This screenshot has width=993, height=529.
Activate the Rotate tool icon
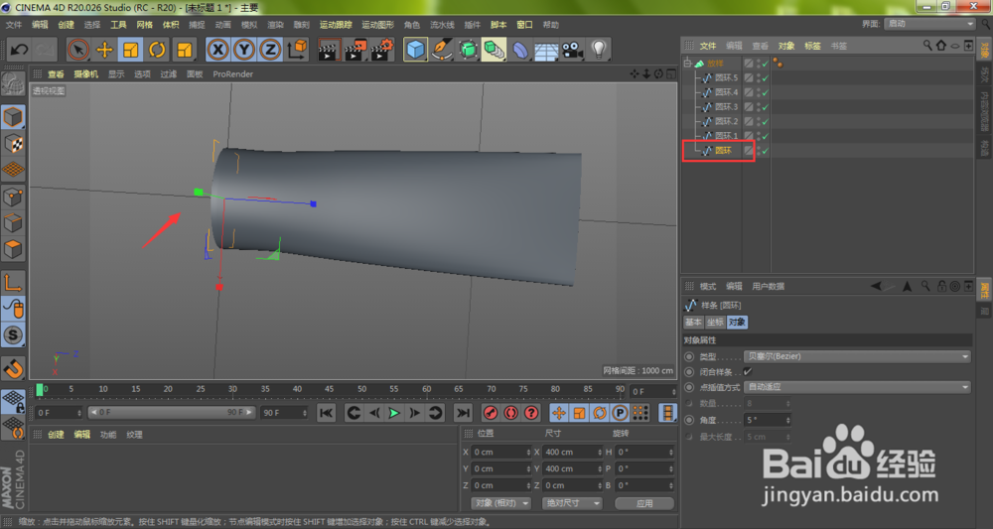click(157, 50)
